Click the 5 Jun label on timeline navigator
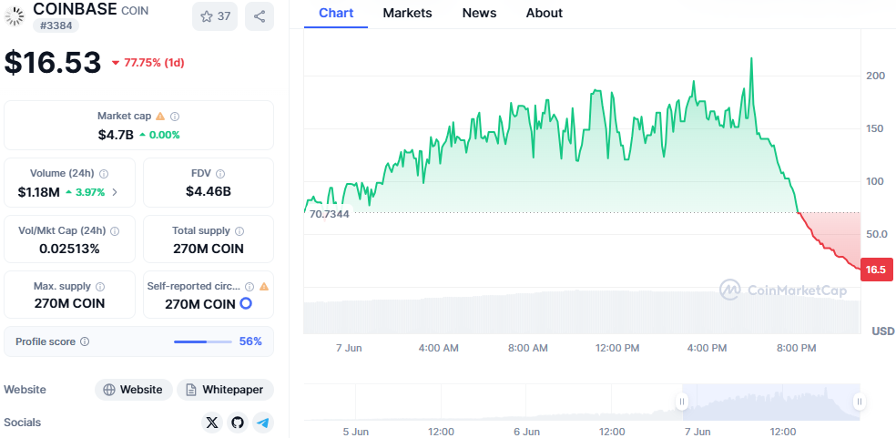The height and width of the screenshot is (438, 896). click(x=355, y=431)
